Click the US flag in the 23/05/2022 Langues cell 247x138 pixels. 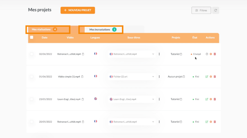coord(95,99)
